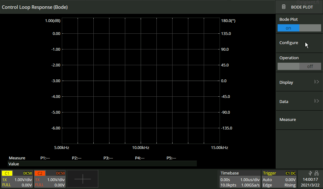Click the 0.00s timebase delay value

(x=225, y=180)
